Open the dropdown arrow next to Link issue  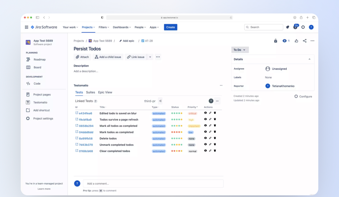(x=150, y=57)
